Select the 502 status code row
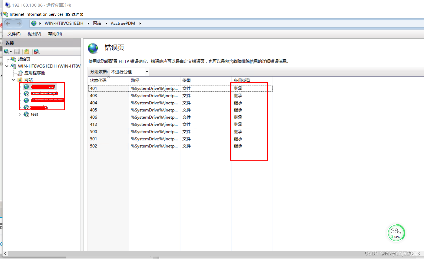This screenshot has height=259, width=424. click(x=180, y=146)
